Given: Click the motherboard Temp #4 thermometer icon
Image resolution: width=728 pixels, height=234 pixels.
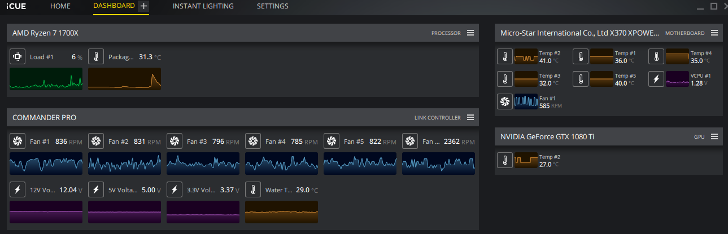Looking at the screenshot, I should point(656,56).
